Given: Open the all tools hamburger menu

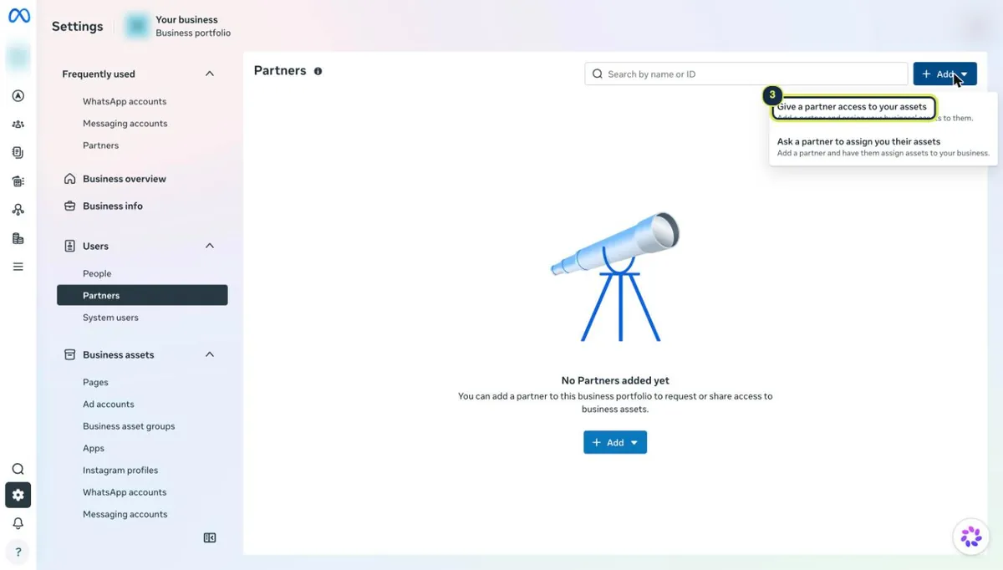Looking at the screenshot, I should [x=18, y=267].
